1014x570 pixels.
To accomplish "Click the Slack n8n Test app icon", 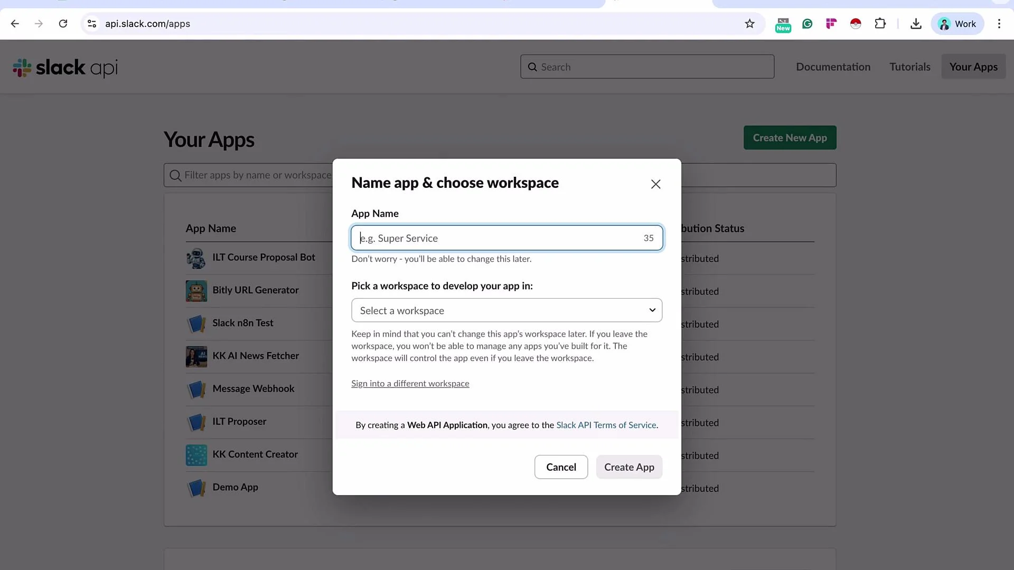I will 196,324.
